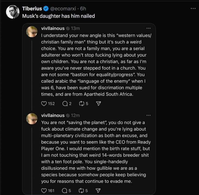Open the 6h timestamp of the tweet

point(83,9)
